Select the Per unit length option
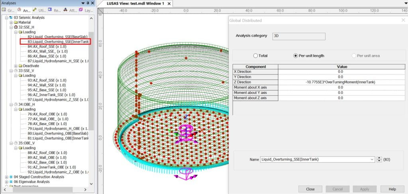 296,56
